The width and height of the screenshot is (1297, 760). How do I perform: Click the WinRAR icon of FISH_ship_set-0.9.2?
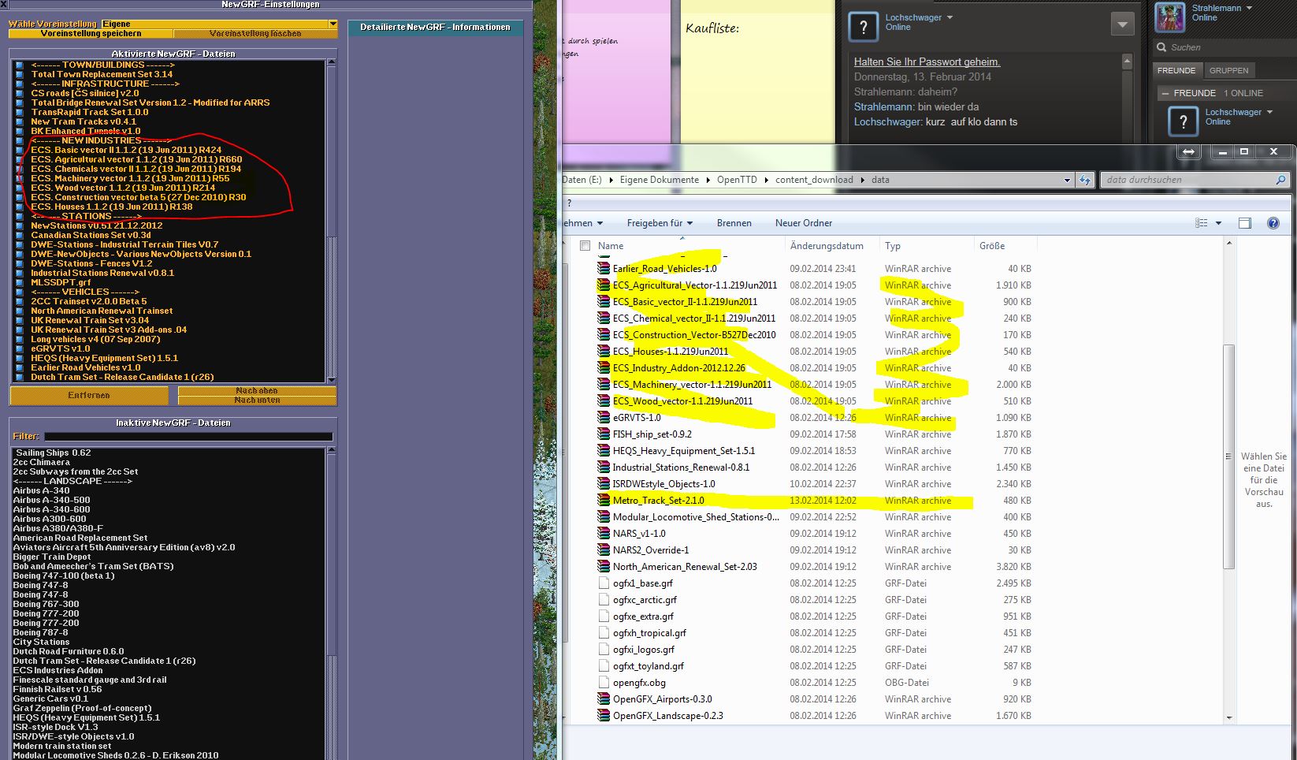(x=604, y=434)
